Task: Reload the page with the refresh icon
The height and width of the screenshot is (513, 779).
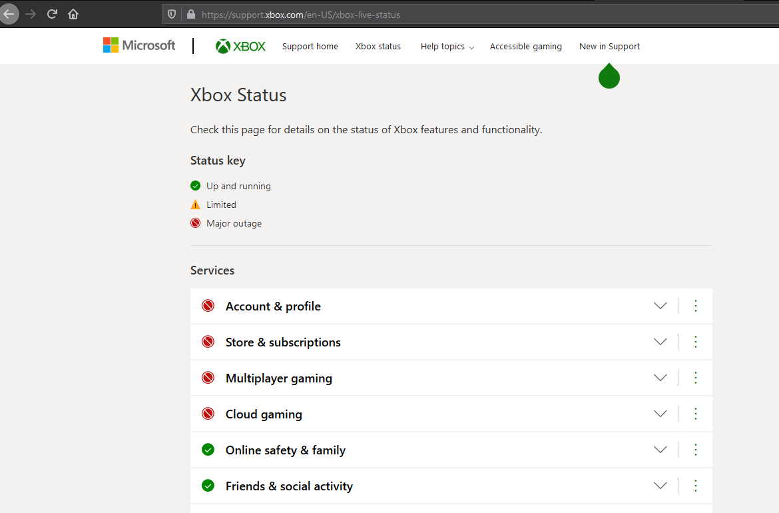Action: [52, 14]
